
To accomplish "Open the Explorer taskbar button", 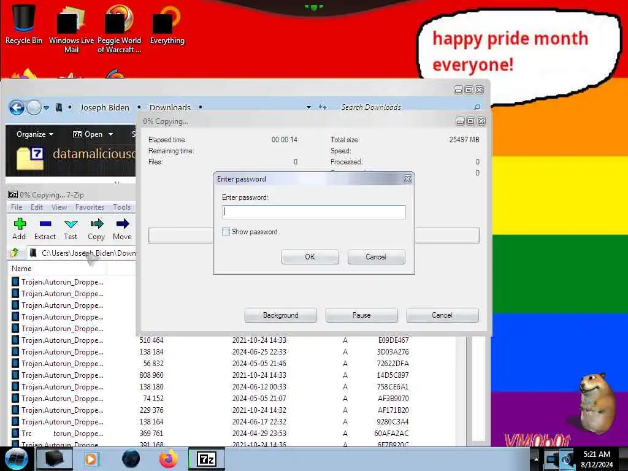I will [55, 459].
